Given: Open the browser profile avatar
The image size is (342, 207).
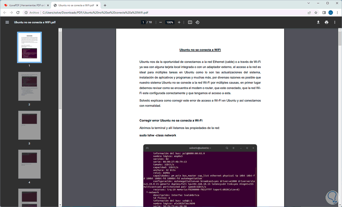Looking at the screenshot, I should (x=331, y=13).
